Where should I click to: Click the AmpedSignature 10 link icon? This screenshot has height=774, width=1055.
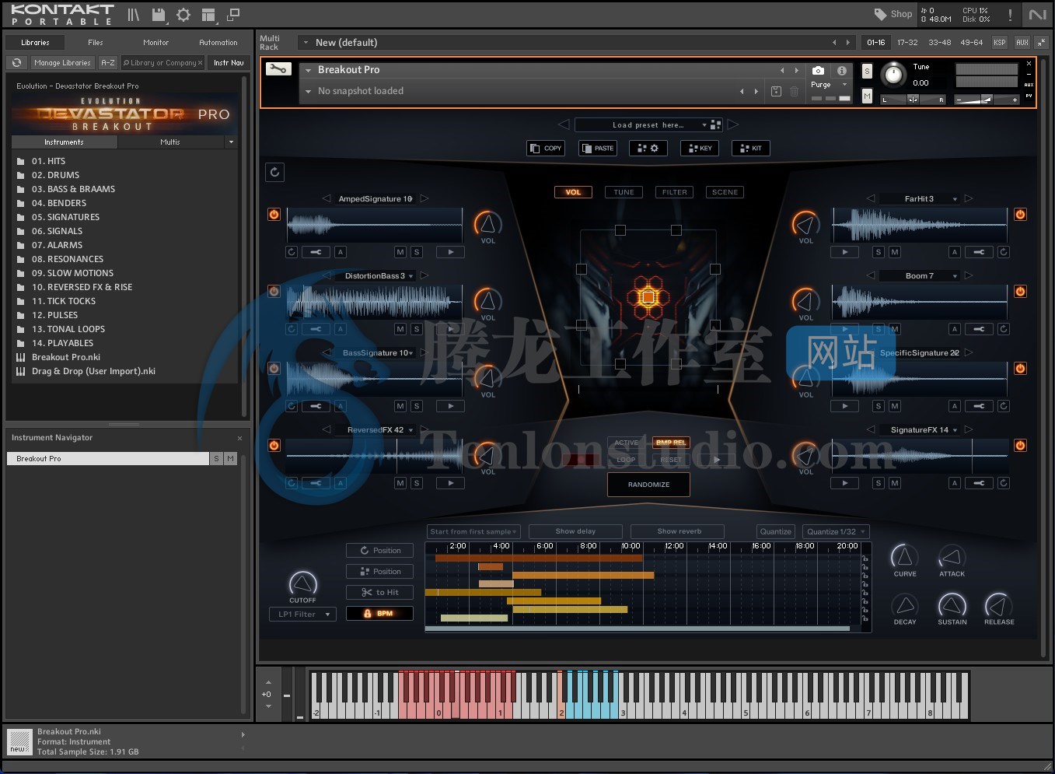[316, 252]
